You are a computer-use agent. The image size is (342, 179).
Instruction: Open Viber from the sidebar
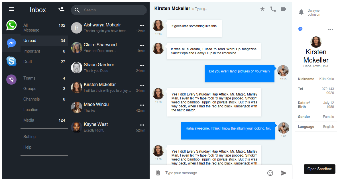tap(11, 79)
